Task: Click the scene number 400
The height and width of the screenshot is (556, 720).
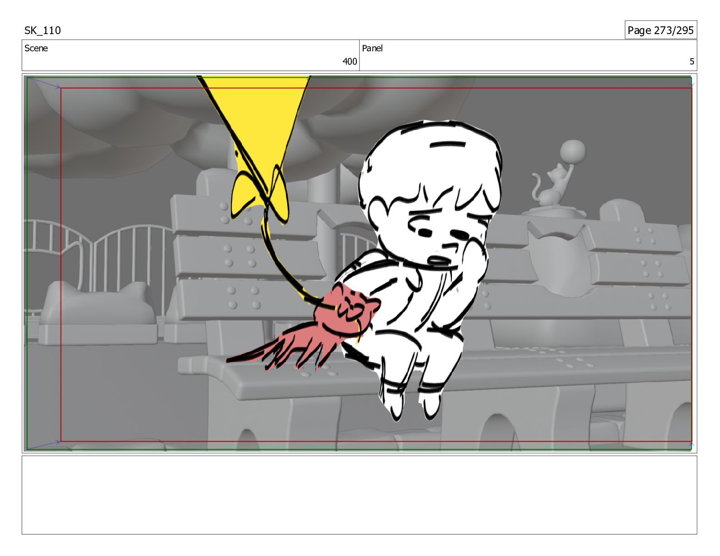Action: coord(350,61)
